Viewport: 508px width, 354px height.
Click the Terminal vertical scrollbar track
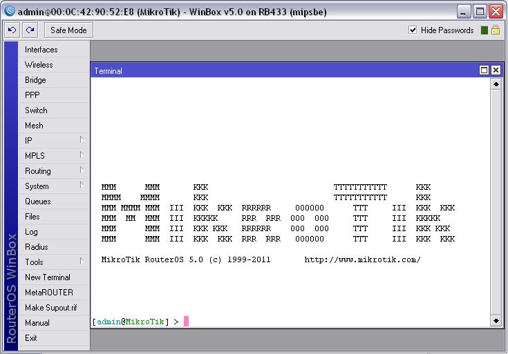pyautogui.click(x=496, y=203)
